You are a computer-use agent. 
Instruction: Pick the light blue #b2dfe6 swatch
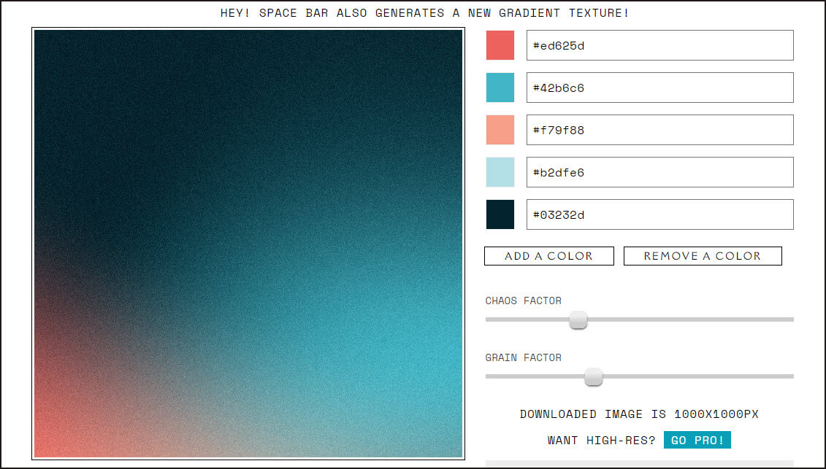(500, 172)
